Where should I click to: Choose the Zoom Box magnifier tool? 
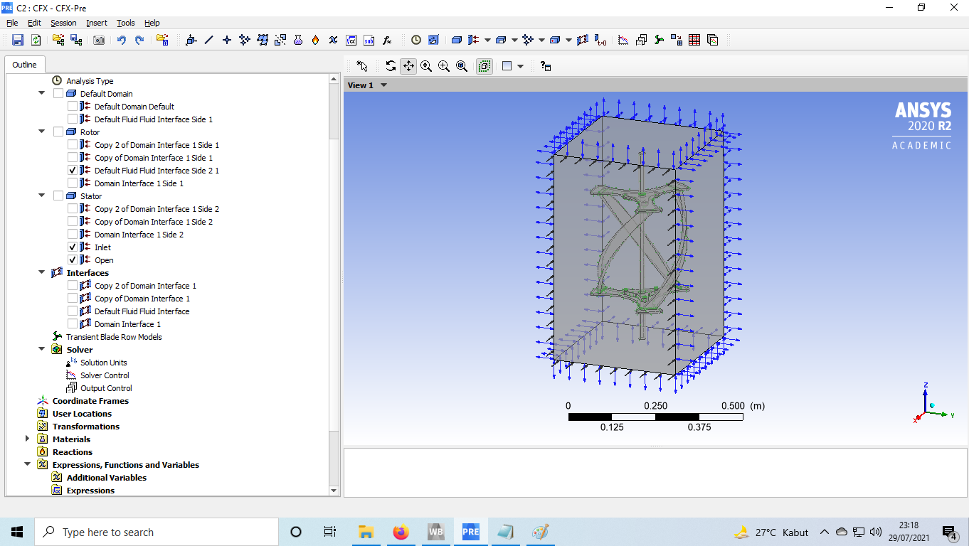[444, 65]
